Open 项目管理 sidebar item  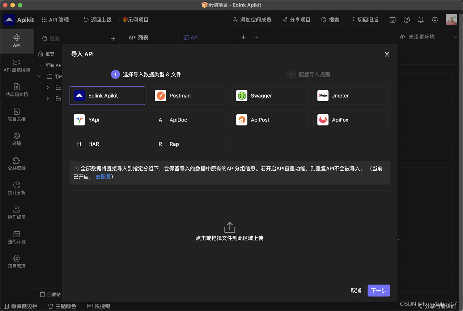pos(17,262)
